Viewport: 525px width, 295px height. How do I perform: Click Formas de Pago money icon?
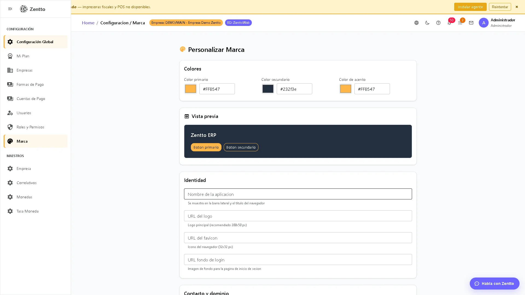click(x=10, y=84)
